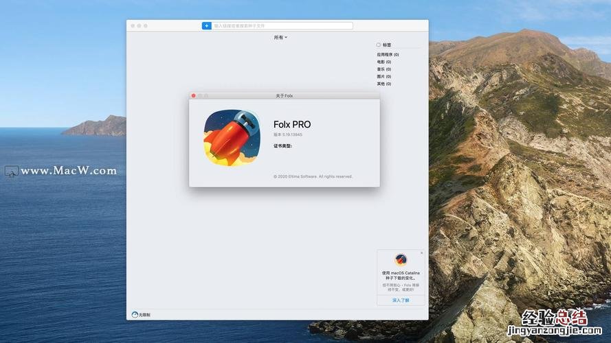Open the 深入了解 learn more link
The height and width of the screenshot is (343, 611).
tap(401, 300)
